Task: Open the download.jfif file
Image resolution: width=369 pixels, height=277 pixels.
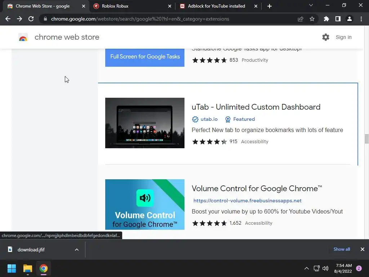Action: click(x=31, y=250)
